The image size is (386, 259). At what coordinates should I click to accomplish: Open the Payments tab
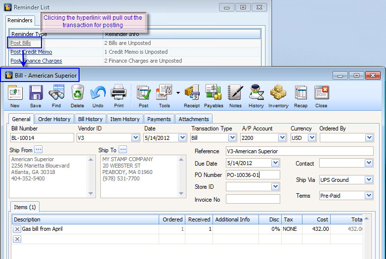point(159,119)
